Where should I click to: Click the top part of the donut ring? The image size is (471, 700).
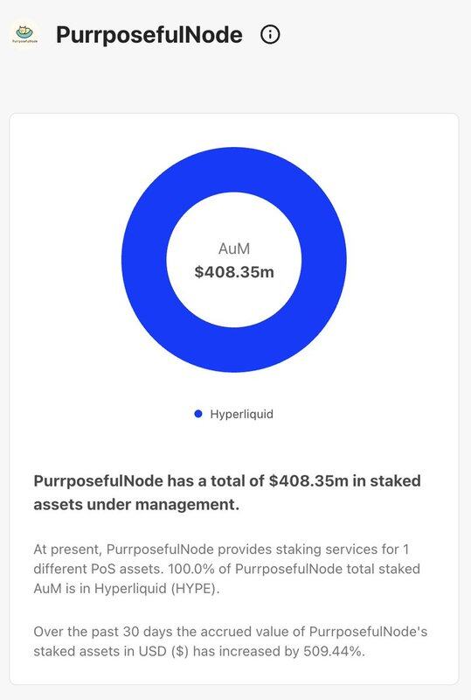coord(234,169)
